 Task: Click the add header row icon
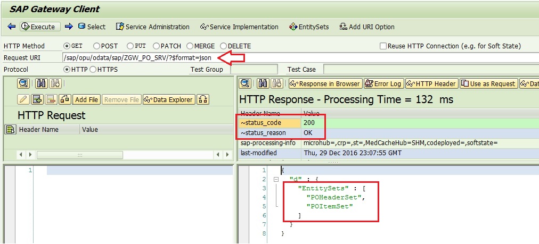click(x=37, y=99)
